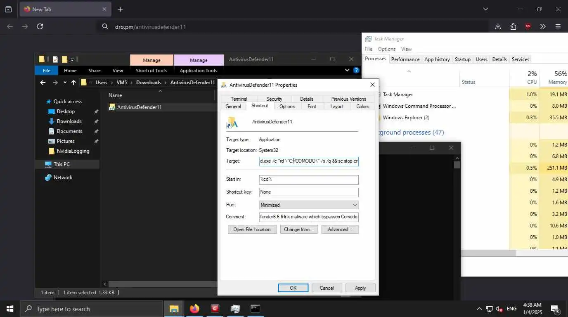Navigate back in File Explorer

click(x=43, y=83)
